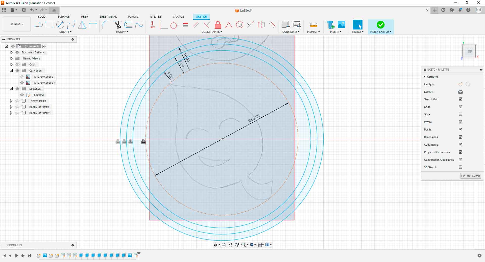Select the Sketch Dimension tool
The width and height of the screenshot is (485, 262).
point(93,25)
